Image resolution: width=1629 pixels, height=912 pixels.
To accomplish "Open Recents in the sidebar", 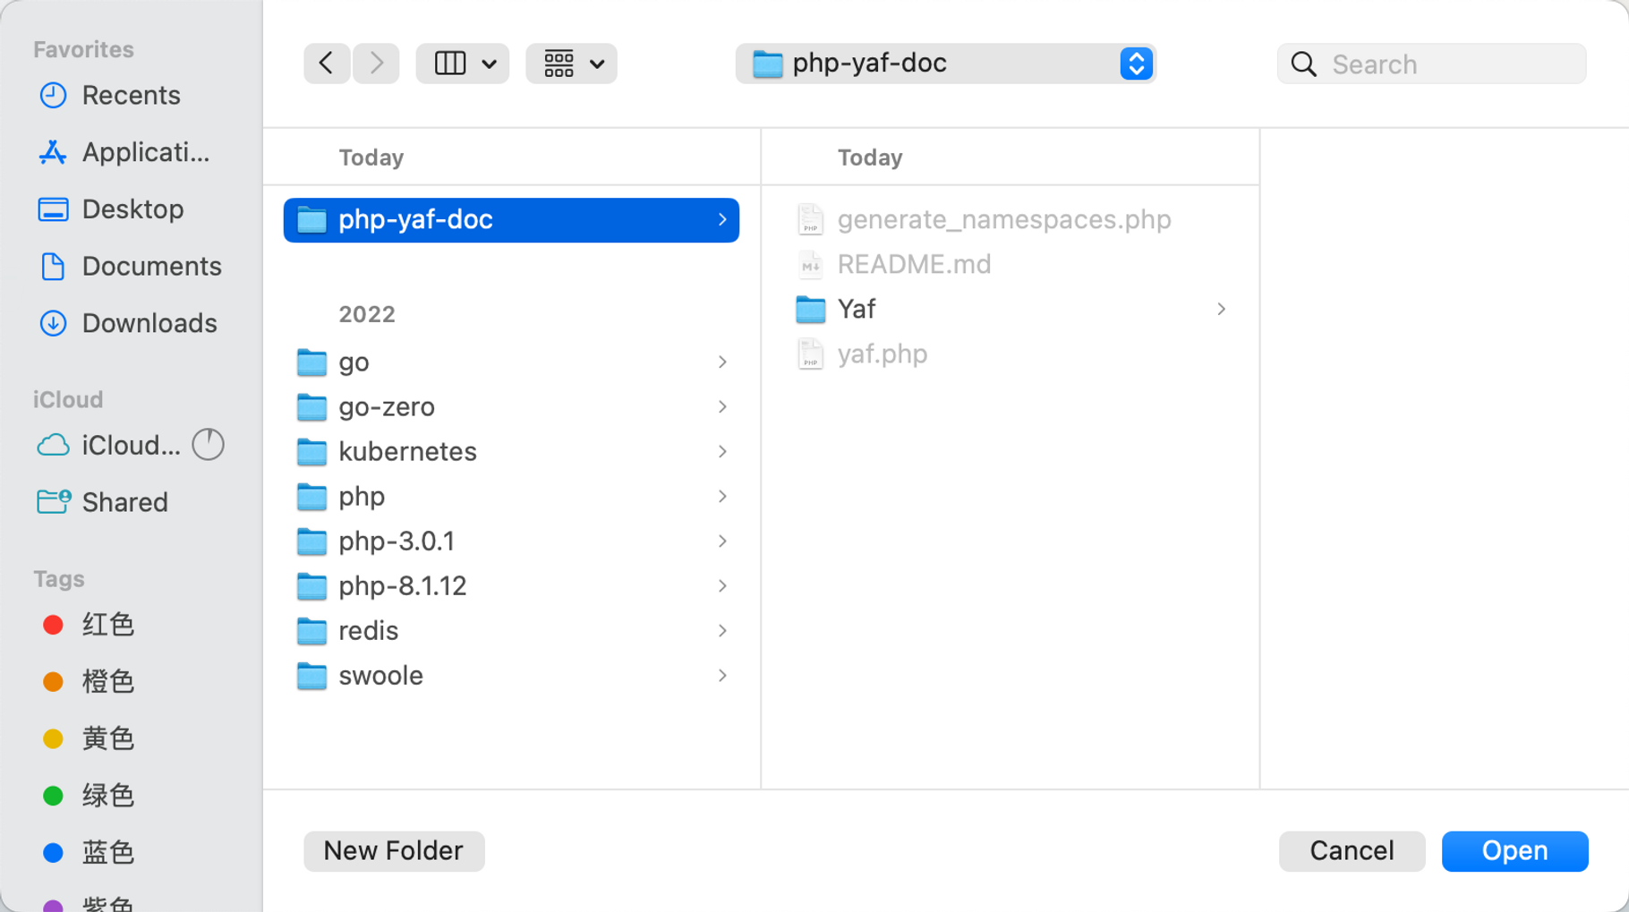I will coord(131,96).
